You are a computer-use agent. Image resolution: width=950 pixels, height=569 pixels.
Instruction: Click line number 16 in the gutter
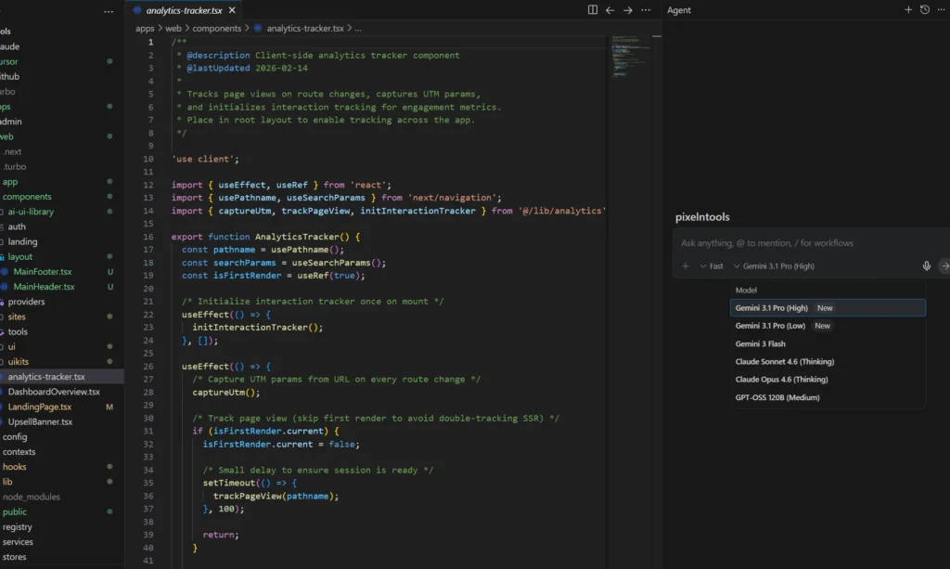point(148,237)
